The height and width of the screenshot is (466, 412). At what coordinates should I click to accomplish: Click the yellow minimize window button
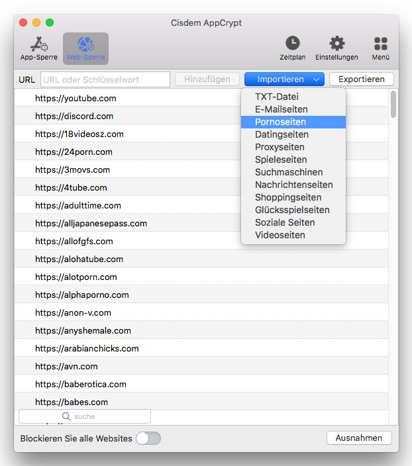(36, 23)
